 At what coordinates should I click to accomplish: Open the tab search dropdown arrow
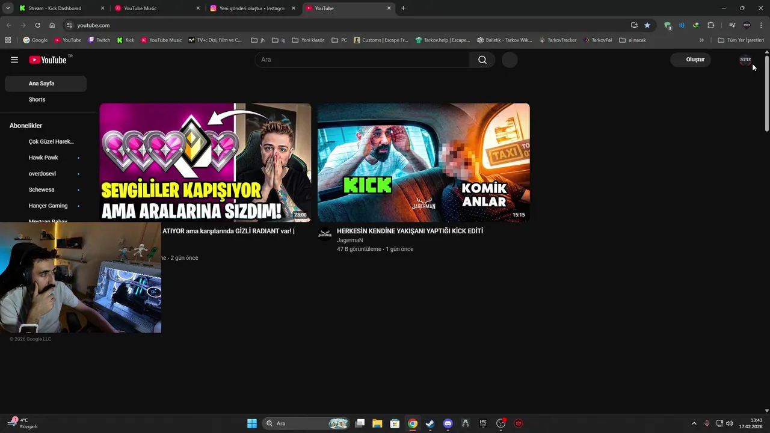(8, 8)
